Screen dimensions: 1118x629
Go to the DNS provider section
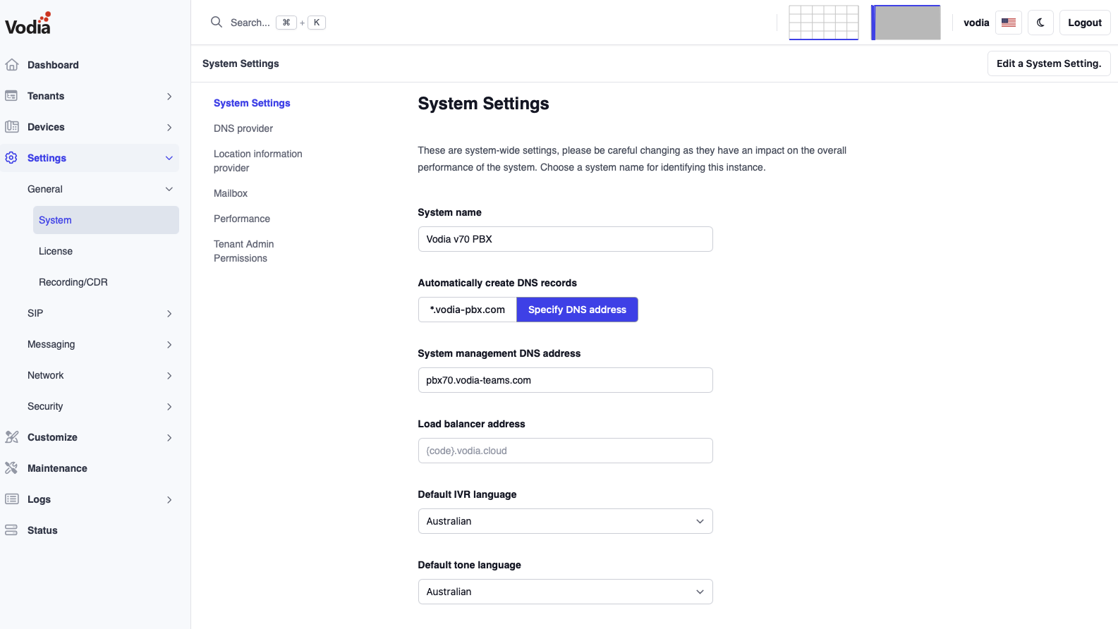243,128
